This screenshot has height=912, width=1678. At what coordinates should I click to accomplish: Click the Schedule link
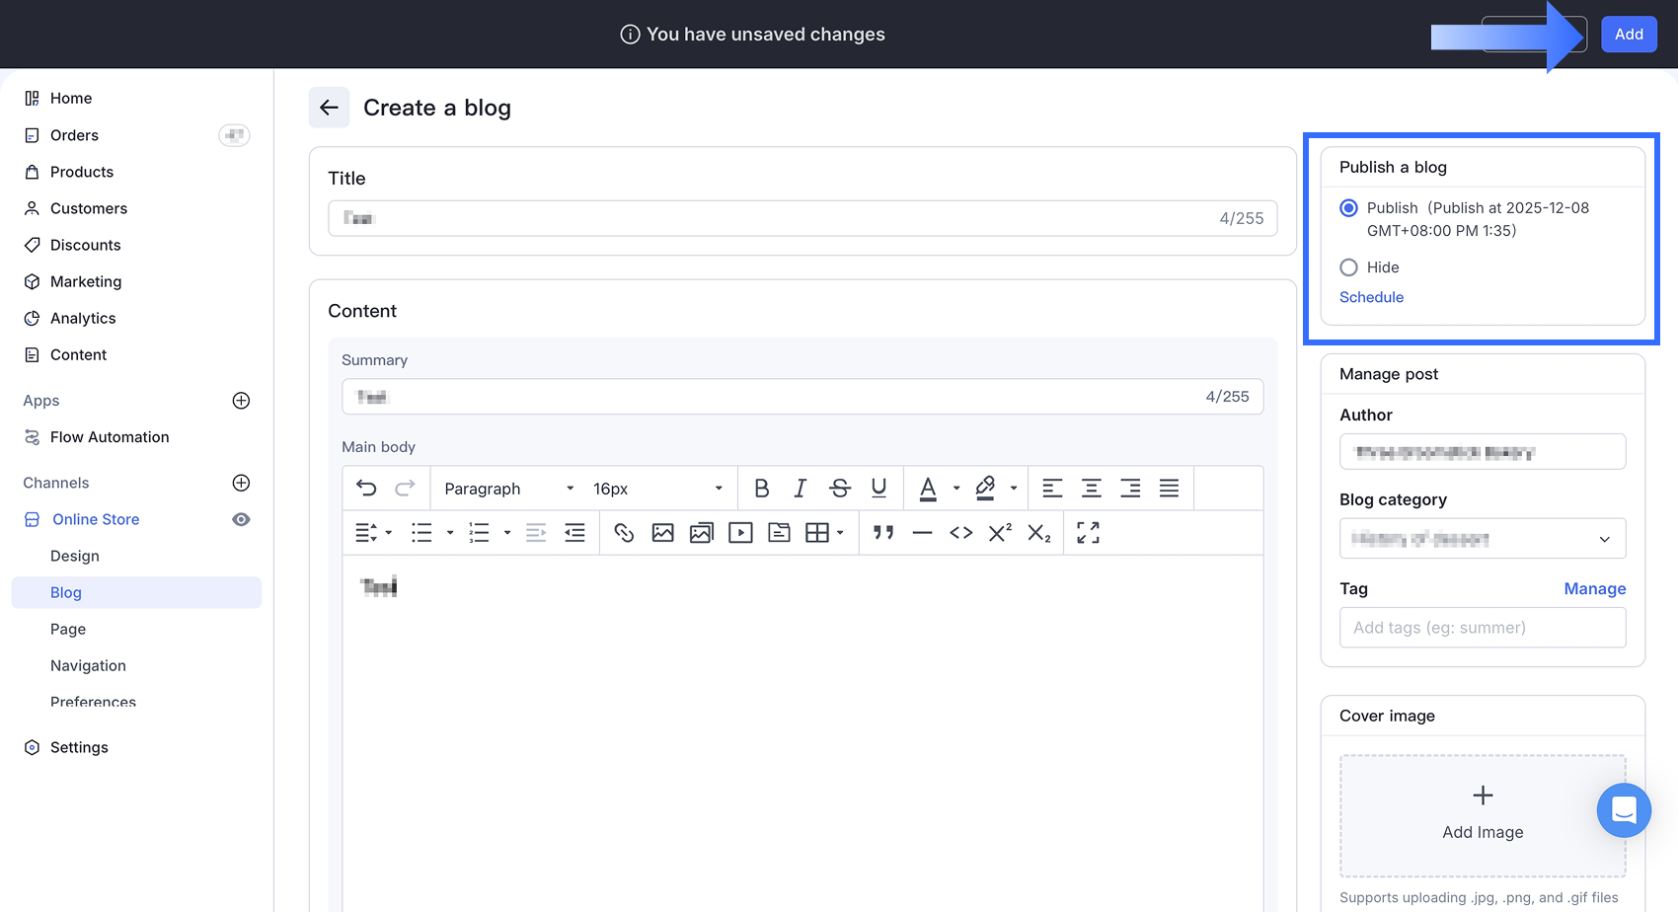point(1371,297)
